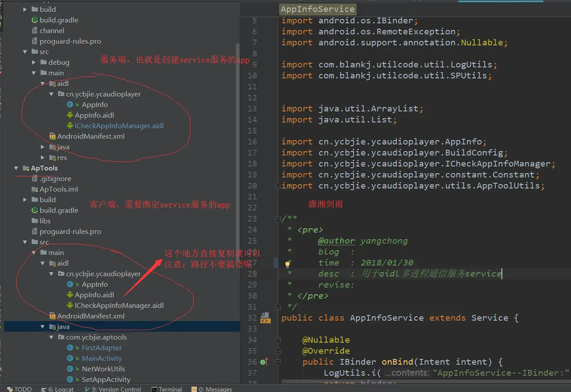The width and height of the screenshot is (571, 392).
Task: Collapse cn.ycbjie.ycaudioplayer package under ApTools
Action: (52, 274)
